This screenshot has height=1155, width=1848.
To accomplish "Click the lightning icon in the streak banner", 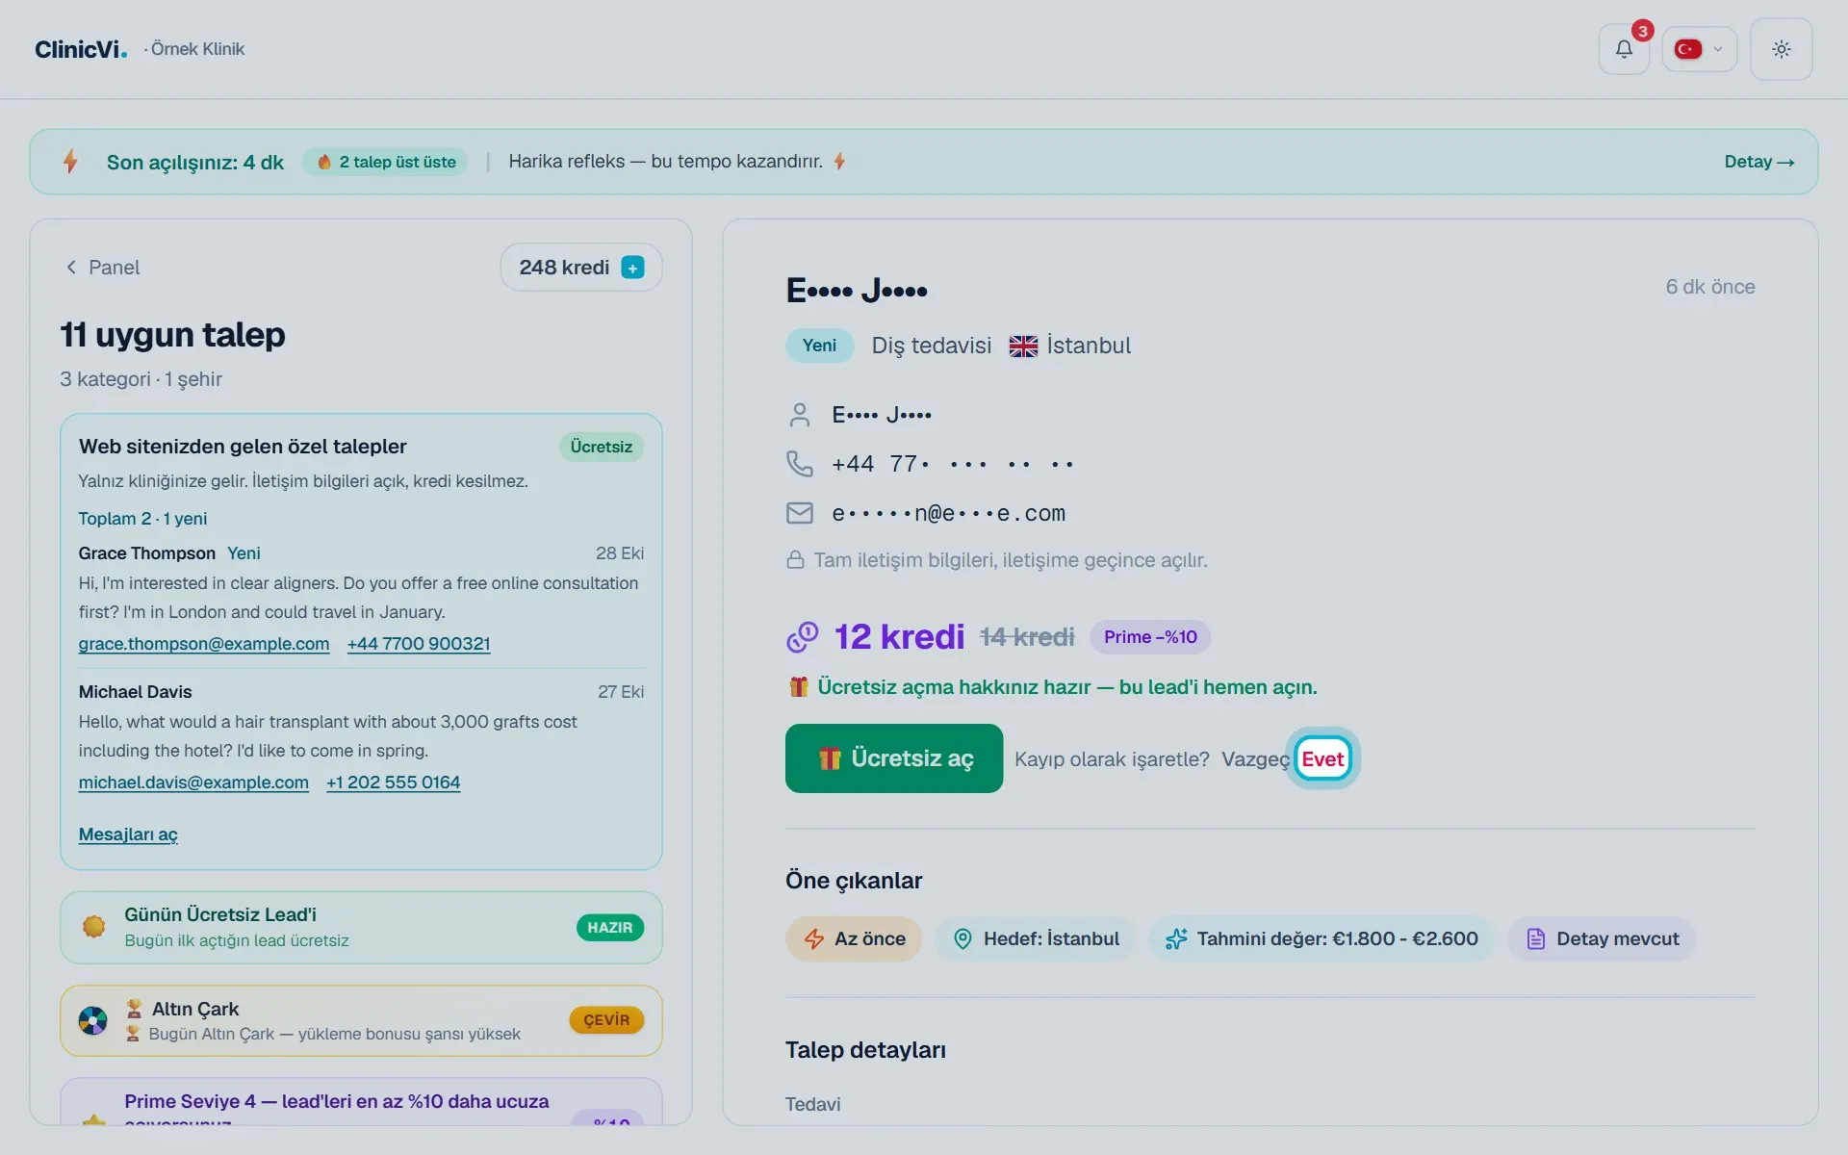I will pos(70,162).
